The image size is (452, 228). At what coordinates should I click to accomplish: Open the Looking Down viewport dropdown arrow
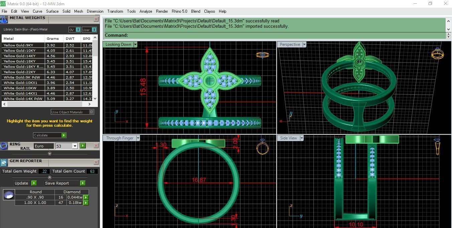(135, 44)
